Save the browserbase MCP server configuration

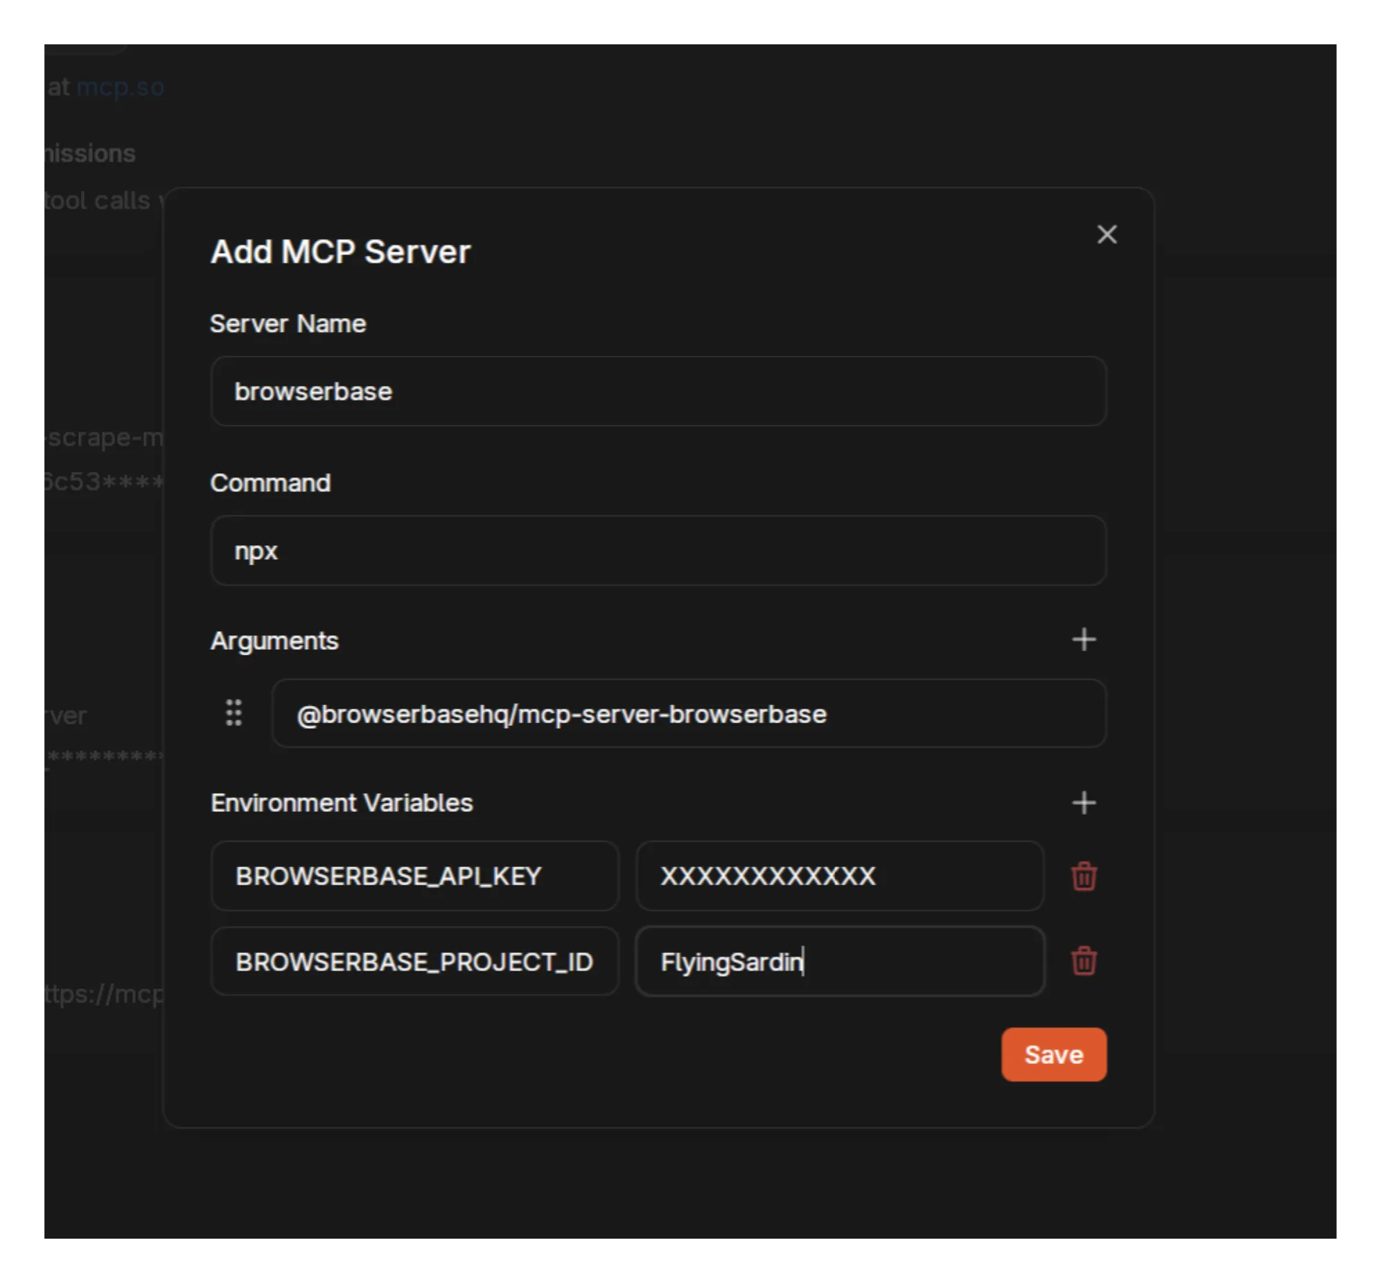(x=1053, y=1054)
